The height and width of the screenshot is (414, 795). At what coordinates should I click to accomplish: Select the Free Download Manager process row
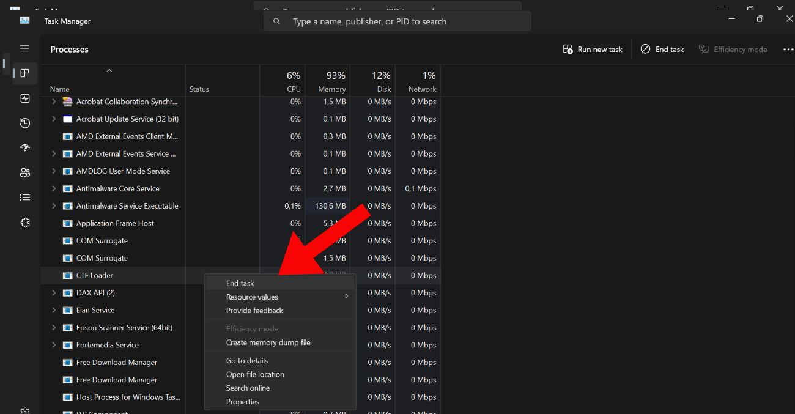point(117,363)
